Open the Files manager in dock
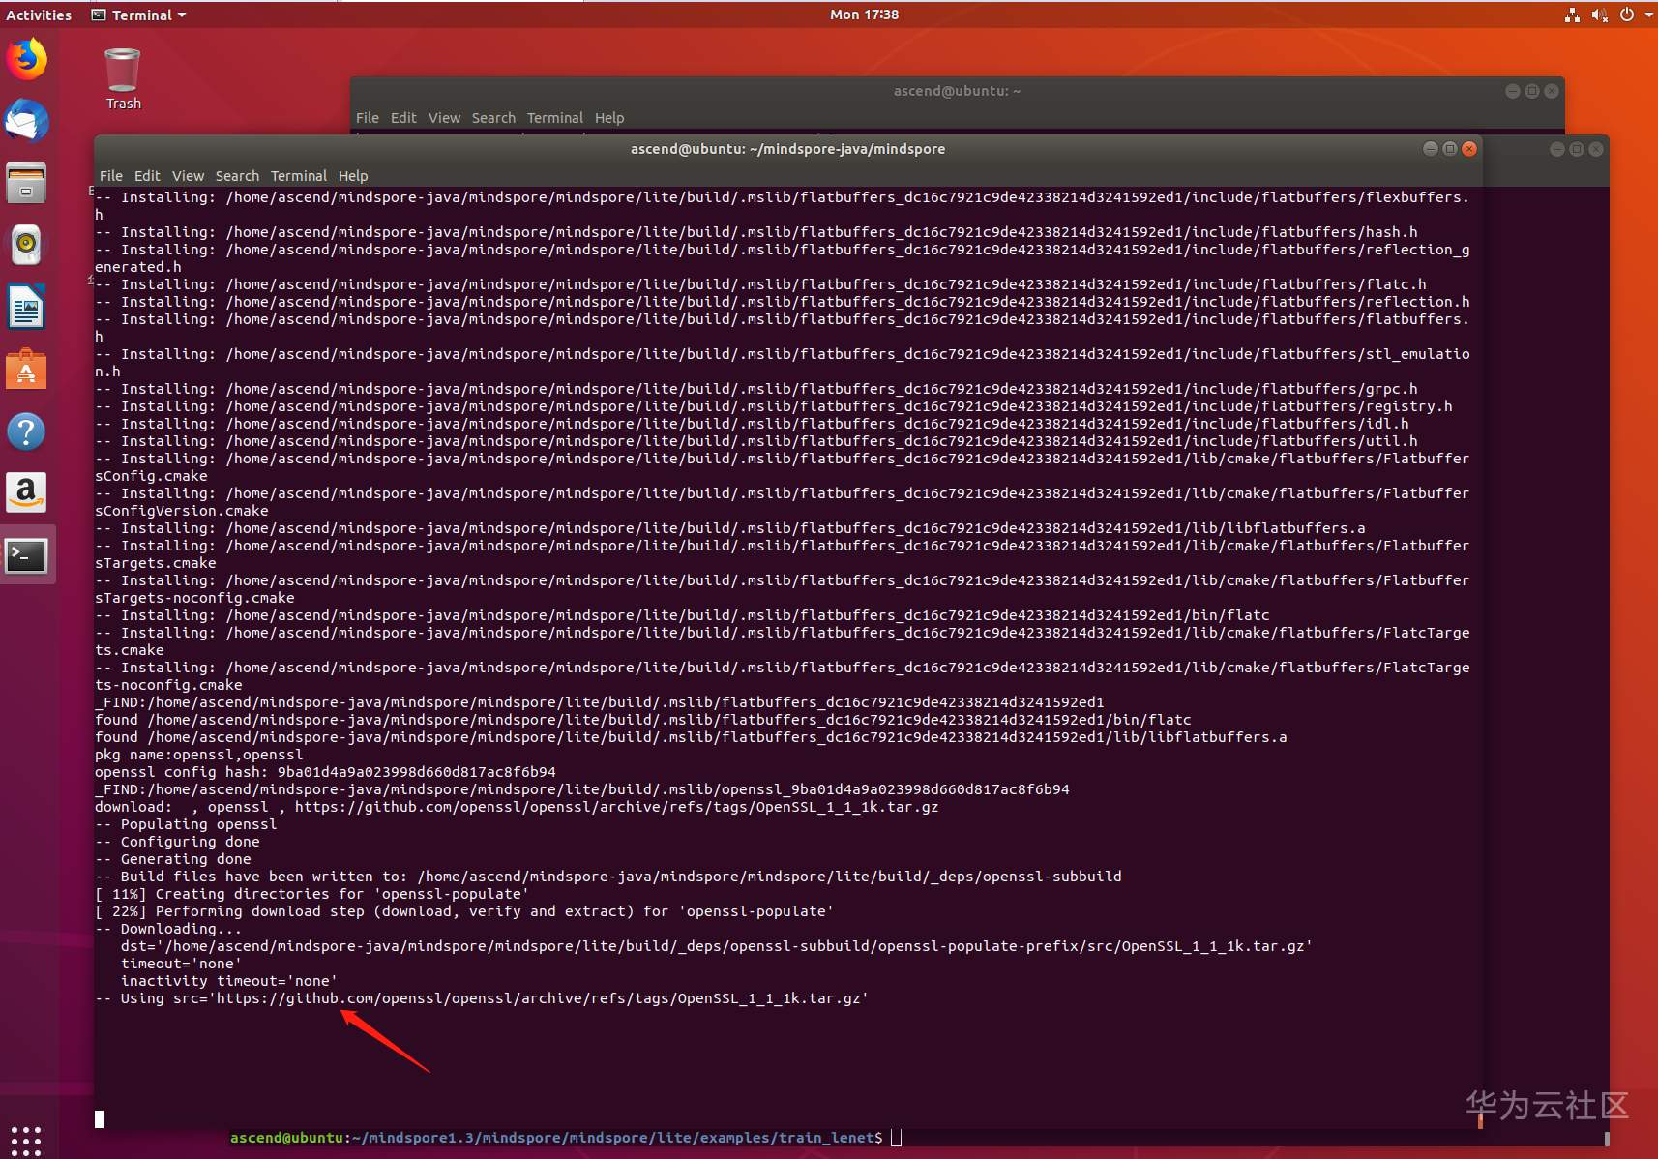The image size is (1658, 1159). tap(27, 183)
